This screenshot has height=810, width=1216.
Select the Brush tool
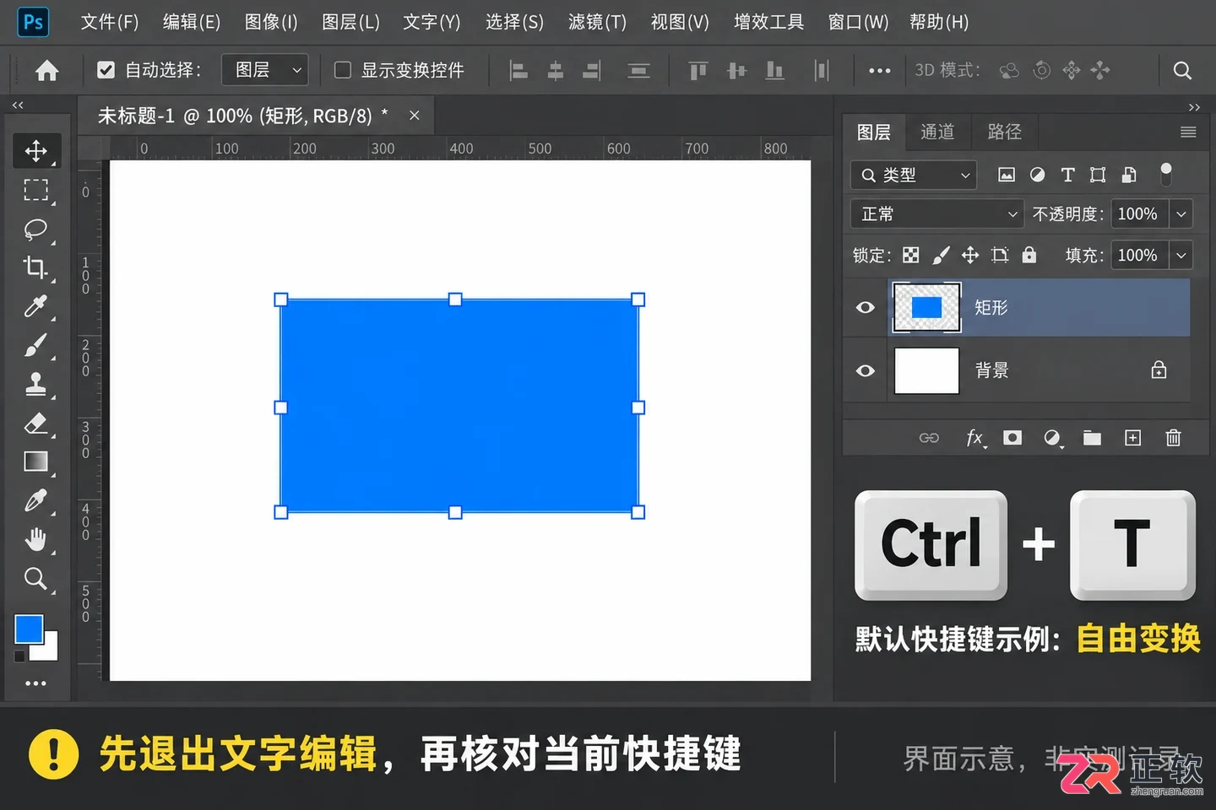coord(35,345)
